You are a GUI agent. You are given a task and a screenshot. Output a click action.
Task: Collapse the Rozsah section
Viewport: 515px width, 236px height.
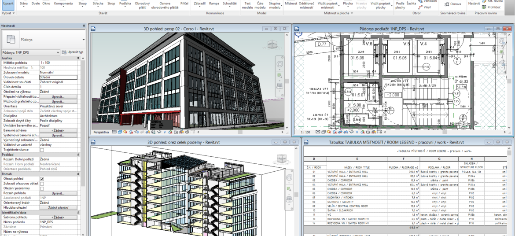click(78, 174)
